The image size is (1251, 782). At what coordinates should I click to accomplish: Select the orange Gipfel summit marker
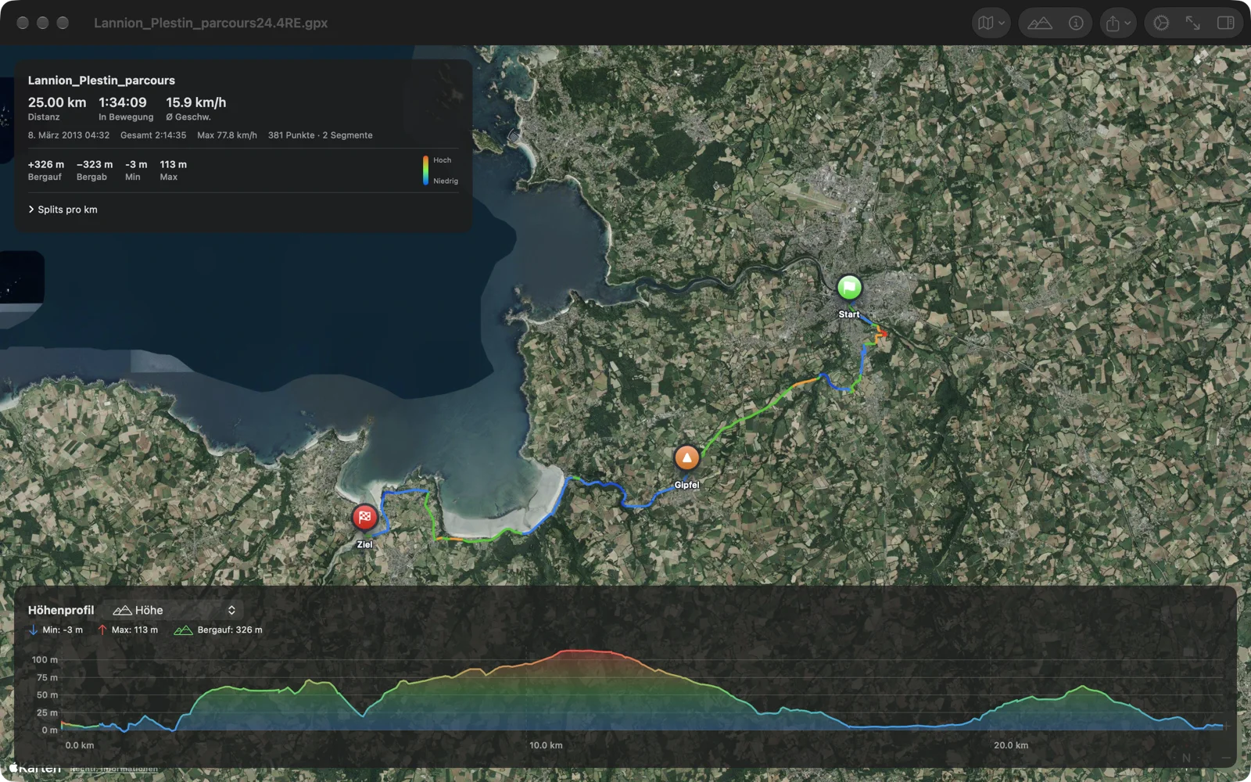(x=686, y=458)
